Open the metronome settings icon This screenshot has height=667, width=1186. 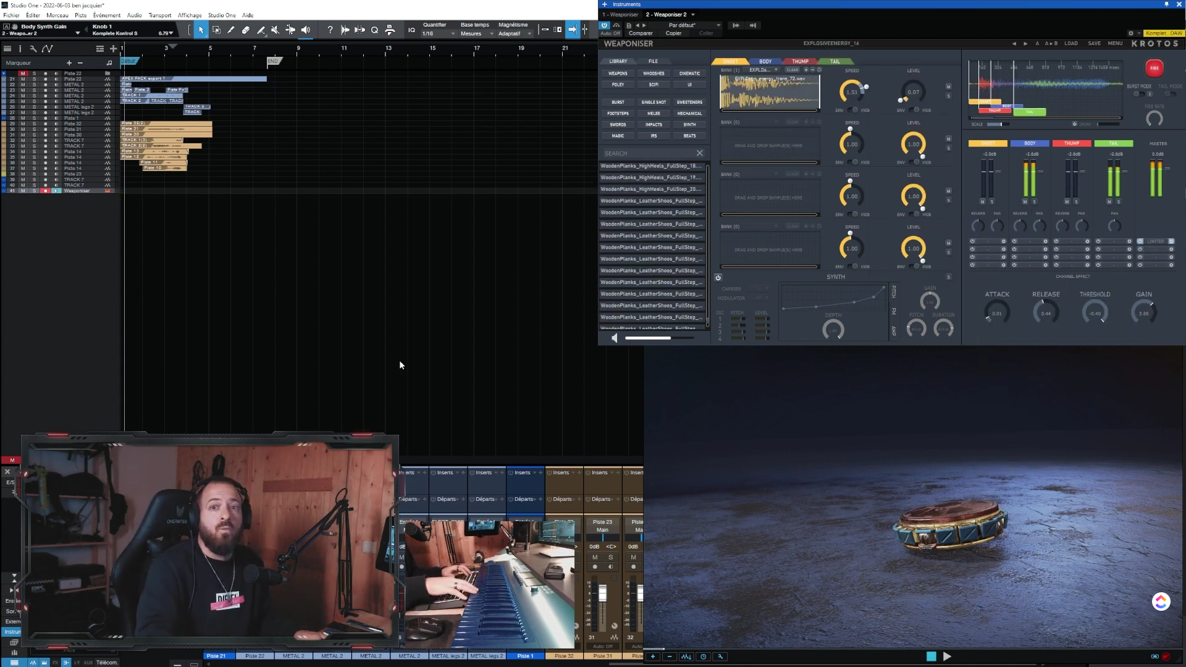click(390, 30)
